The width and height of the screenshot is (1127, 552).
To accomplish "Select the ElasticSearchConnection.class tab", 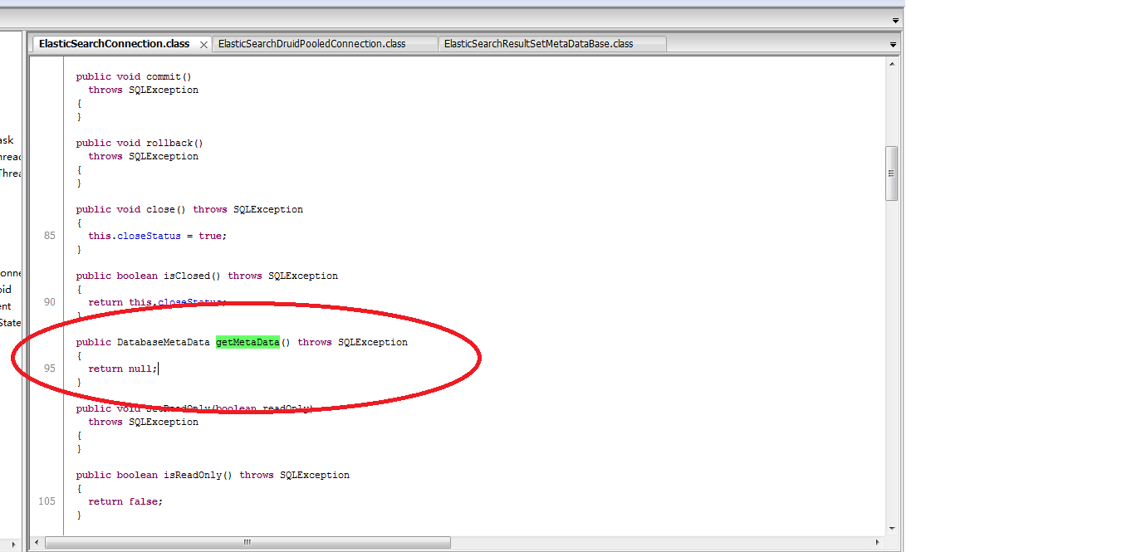I will pos(115,44).
